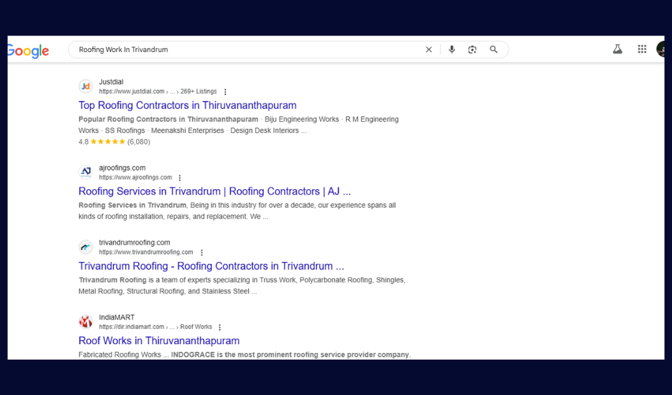Click the ajroofings.com favicon
672x395 pixels.
click(x=86, y=172)
